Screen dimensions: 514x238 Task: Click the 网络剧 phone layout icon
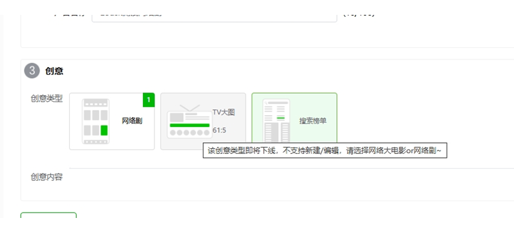point(96,122)
